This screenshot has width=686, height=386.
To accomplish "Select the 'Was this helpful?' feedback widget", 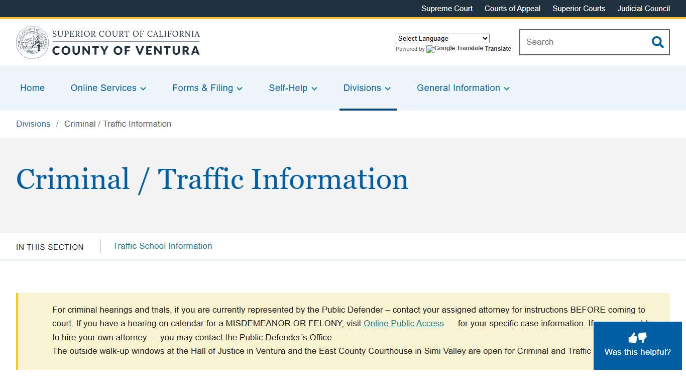I will [x=637, y=346].
